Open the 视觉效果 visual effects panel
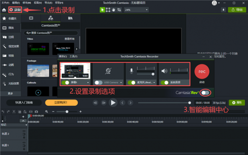The height and width of the screenshot is (155, 248). pyautogui.click(x=10, y=46)
